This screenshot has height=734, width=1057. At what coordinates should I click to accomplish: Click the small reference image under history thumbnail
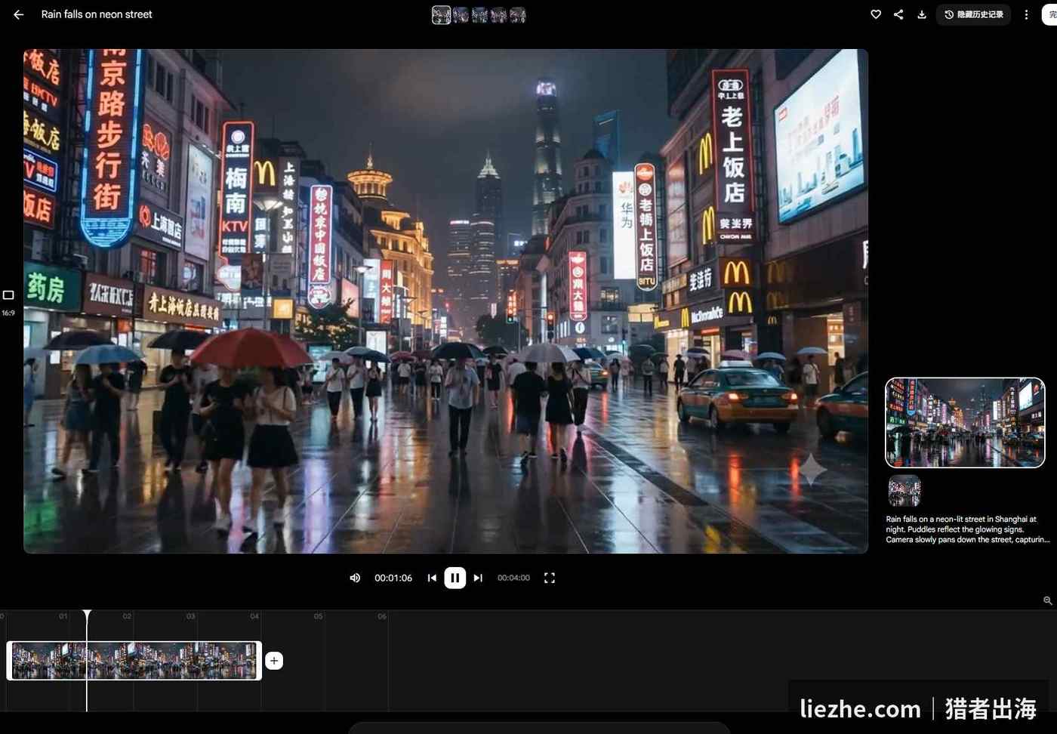[x=904, y=491]
